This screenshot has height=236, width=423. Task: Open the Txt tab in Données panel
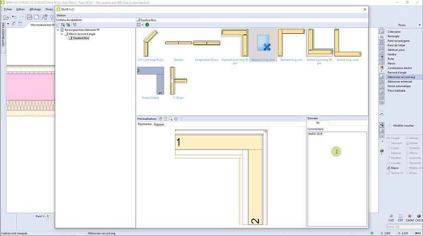point(318,123)
